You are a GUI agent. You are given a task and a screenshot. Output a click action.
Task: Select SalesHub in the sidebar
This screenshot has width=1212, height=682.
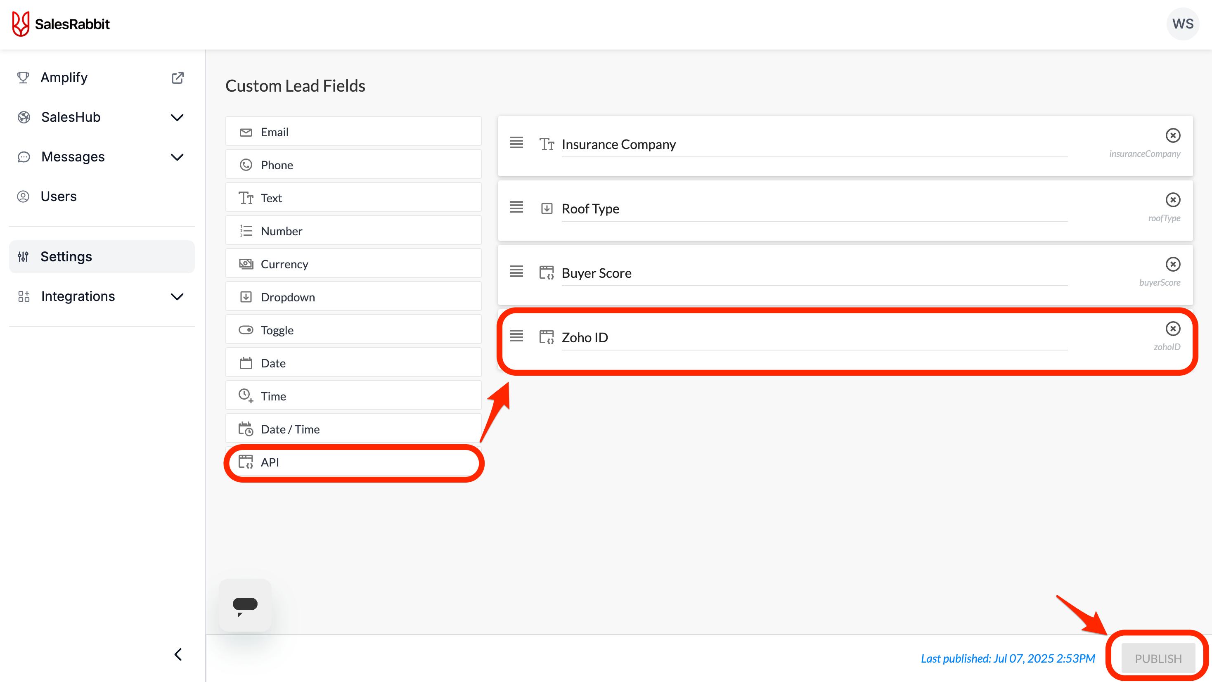coord(71,117)
